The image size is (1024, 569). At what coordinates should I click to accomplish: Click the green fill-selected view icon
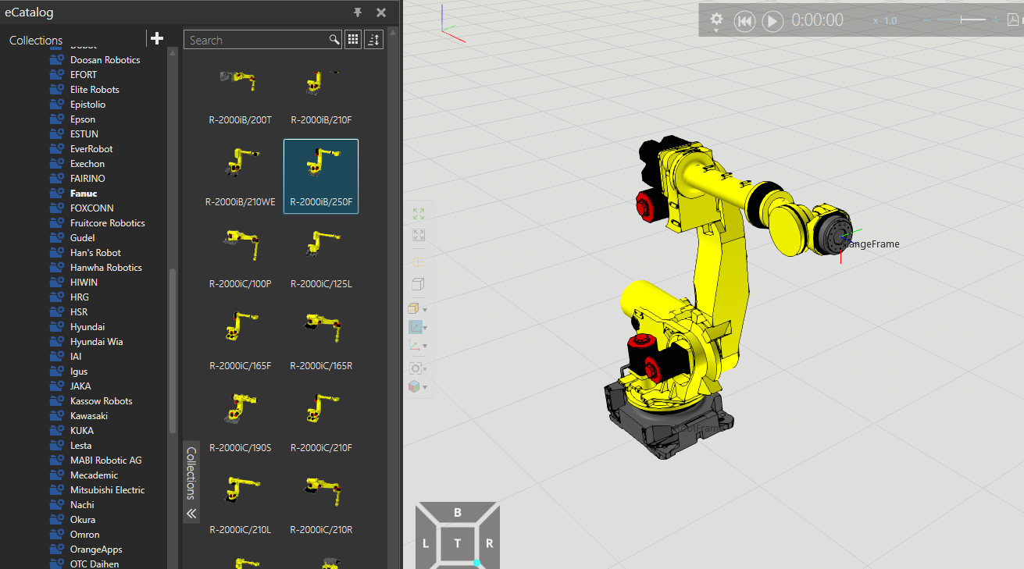click(419, 214)
